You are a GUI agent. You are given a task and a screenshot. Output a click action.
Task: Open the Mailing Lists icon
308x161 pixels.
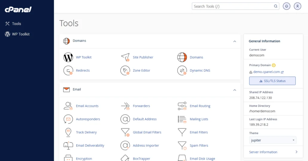(x=182, y=119)
